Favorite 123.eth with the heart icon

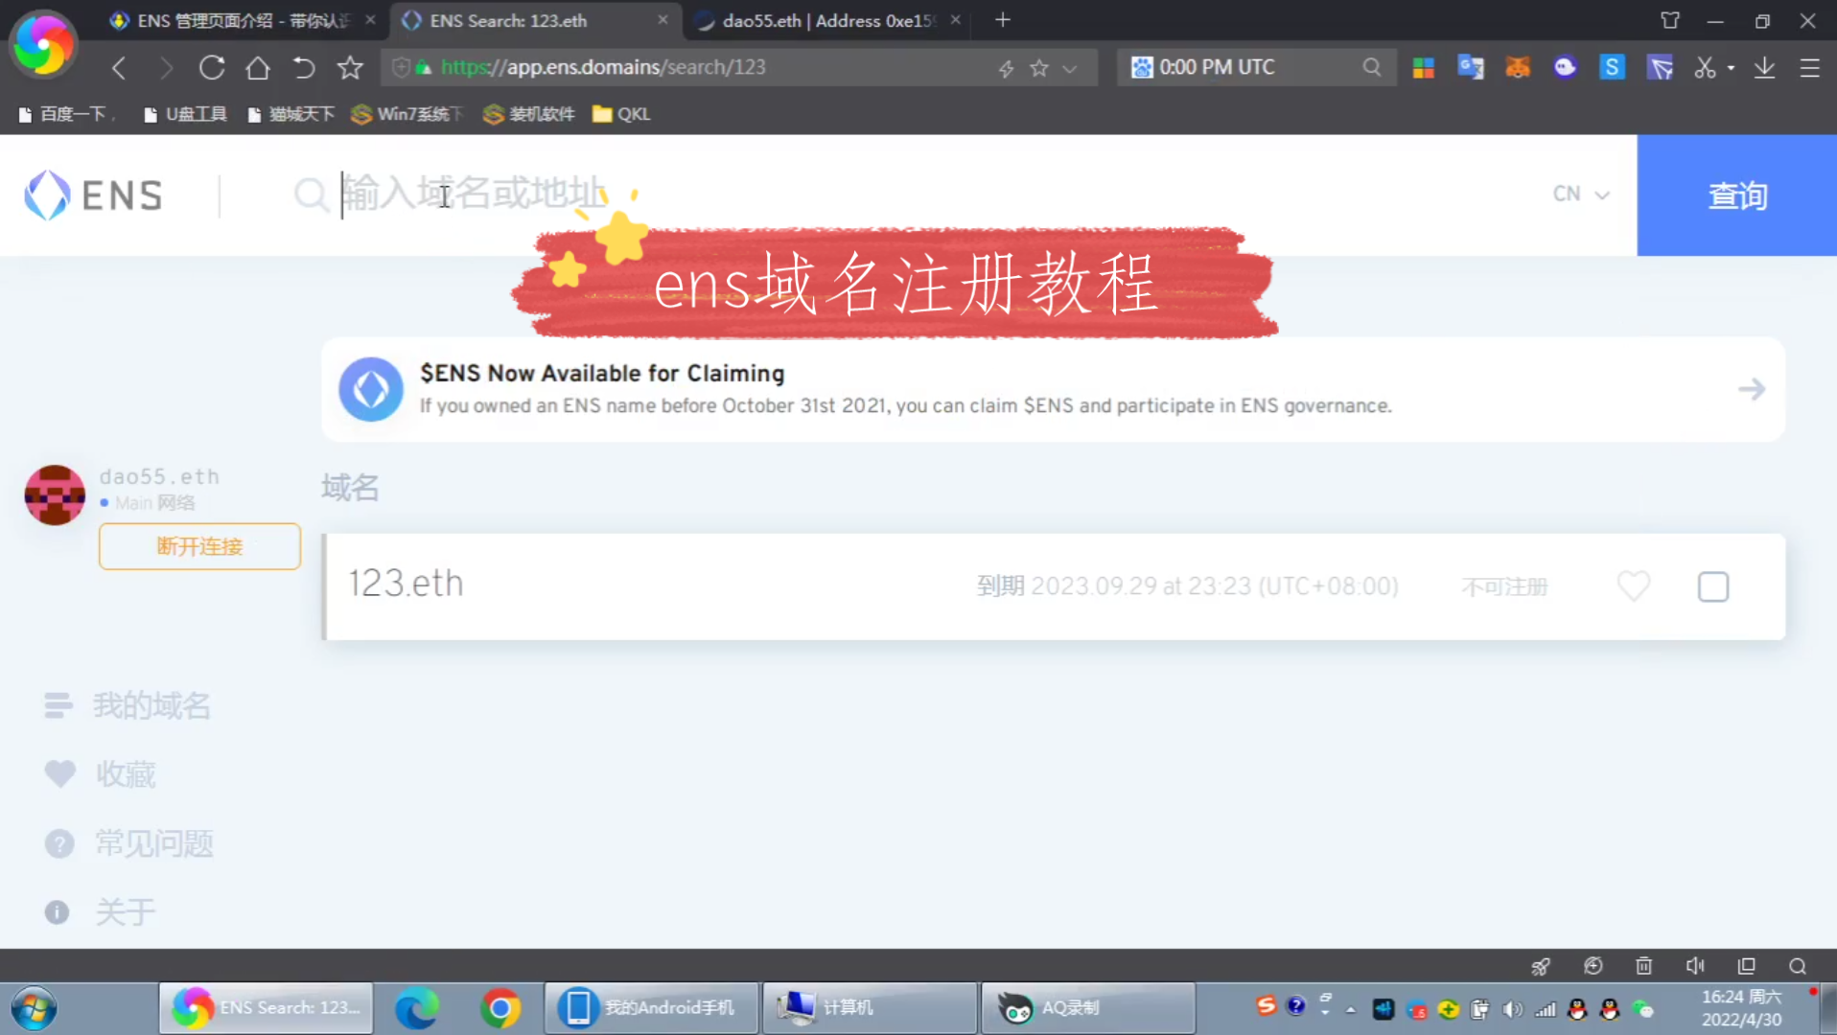[1633, 586]
